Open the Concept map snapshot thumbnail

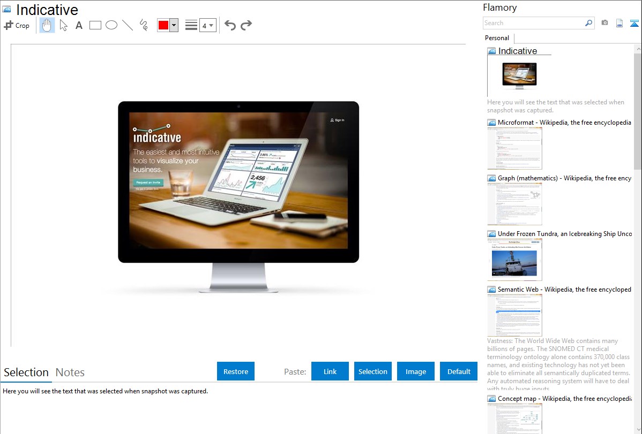click(514, 418)
